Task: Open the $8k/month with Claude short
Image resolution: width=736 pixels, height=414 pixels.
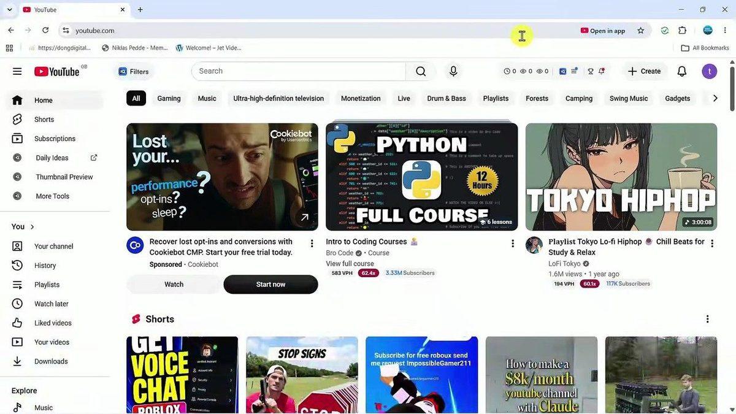Action: pyautogui.click(x=542, y=375)
